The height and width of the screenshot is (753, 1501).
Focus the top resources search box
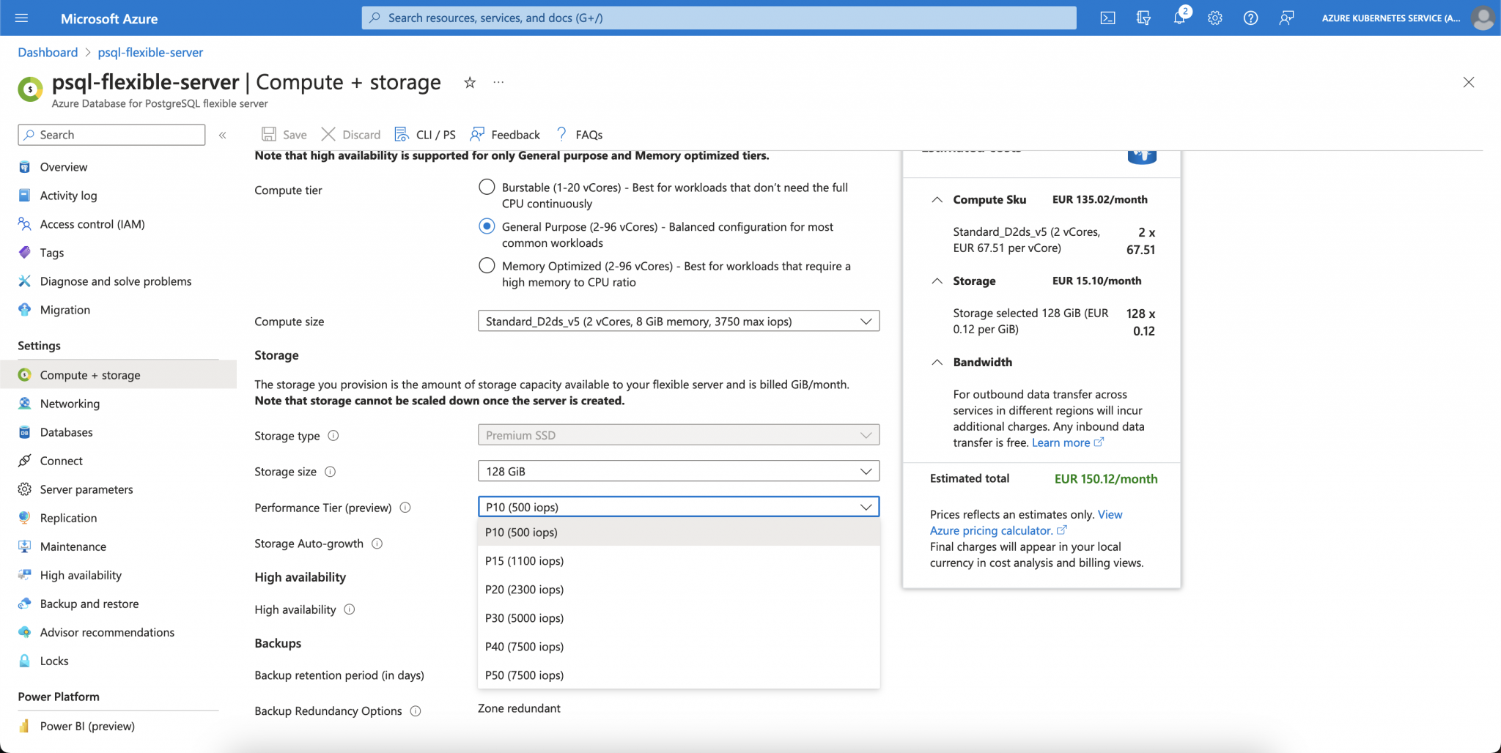[x=719, y=18]
